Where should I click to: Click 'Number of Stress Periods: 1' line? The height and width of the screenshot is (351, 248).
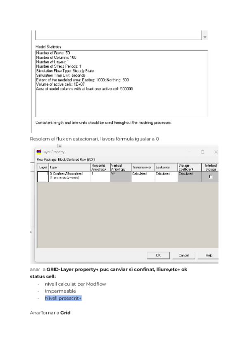pos(59,67)
